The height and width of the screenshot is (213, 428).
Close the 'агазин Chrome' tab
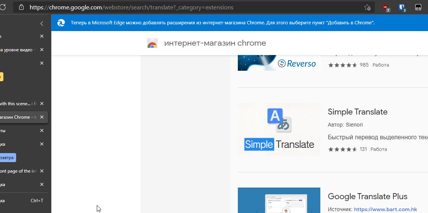[x=42, y=117]
